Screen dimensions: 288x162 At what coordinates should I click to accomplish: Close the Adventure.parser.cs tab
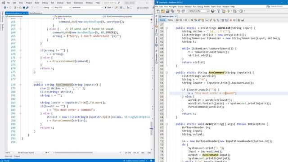27,13
